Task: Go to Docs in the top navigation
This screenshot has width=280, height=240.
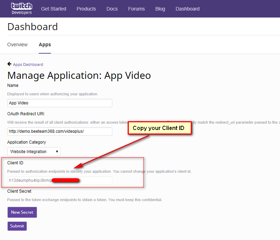Action: tap(112, 9)
